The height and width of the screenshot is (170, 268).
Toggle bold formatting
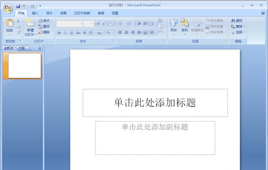point(59,33)
